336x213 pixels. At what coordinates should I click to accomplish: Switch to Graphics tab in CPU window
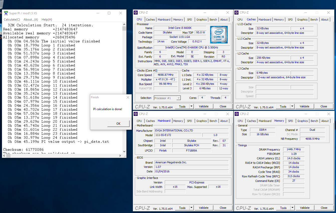tap(202, 20)
